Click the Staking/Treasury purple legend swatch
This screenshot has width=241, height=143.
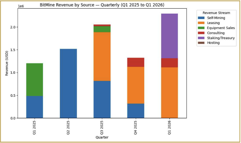(201, 38)
